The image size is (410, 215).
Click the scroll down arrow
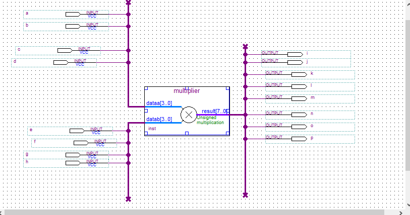coord(408,205)
